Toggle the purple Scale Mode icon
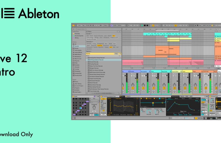 [x=112, y=25]
